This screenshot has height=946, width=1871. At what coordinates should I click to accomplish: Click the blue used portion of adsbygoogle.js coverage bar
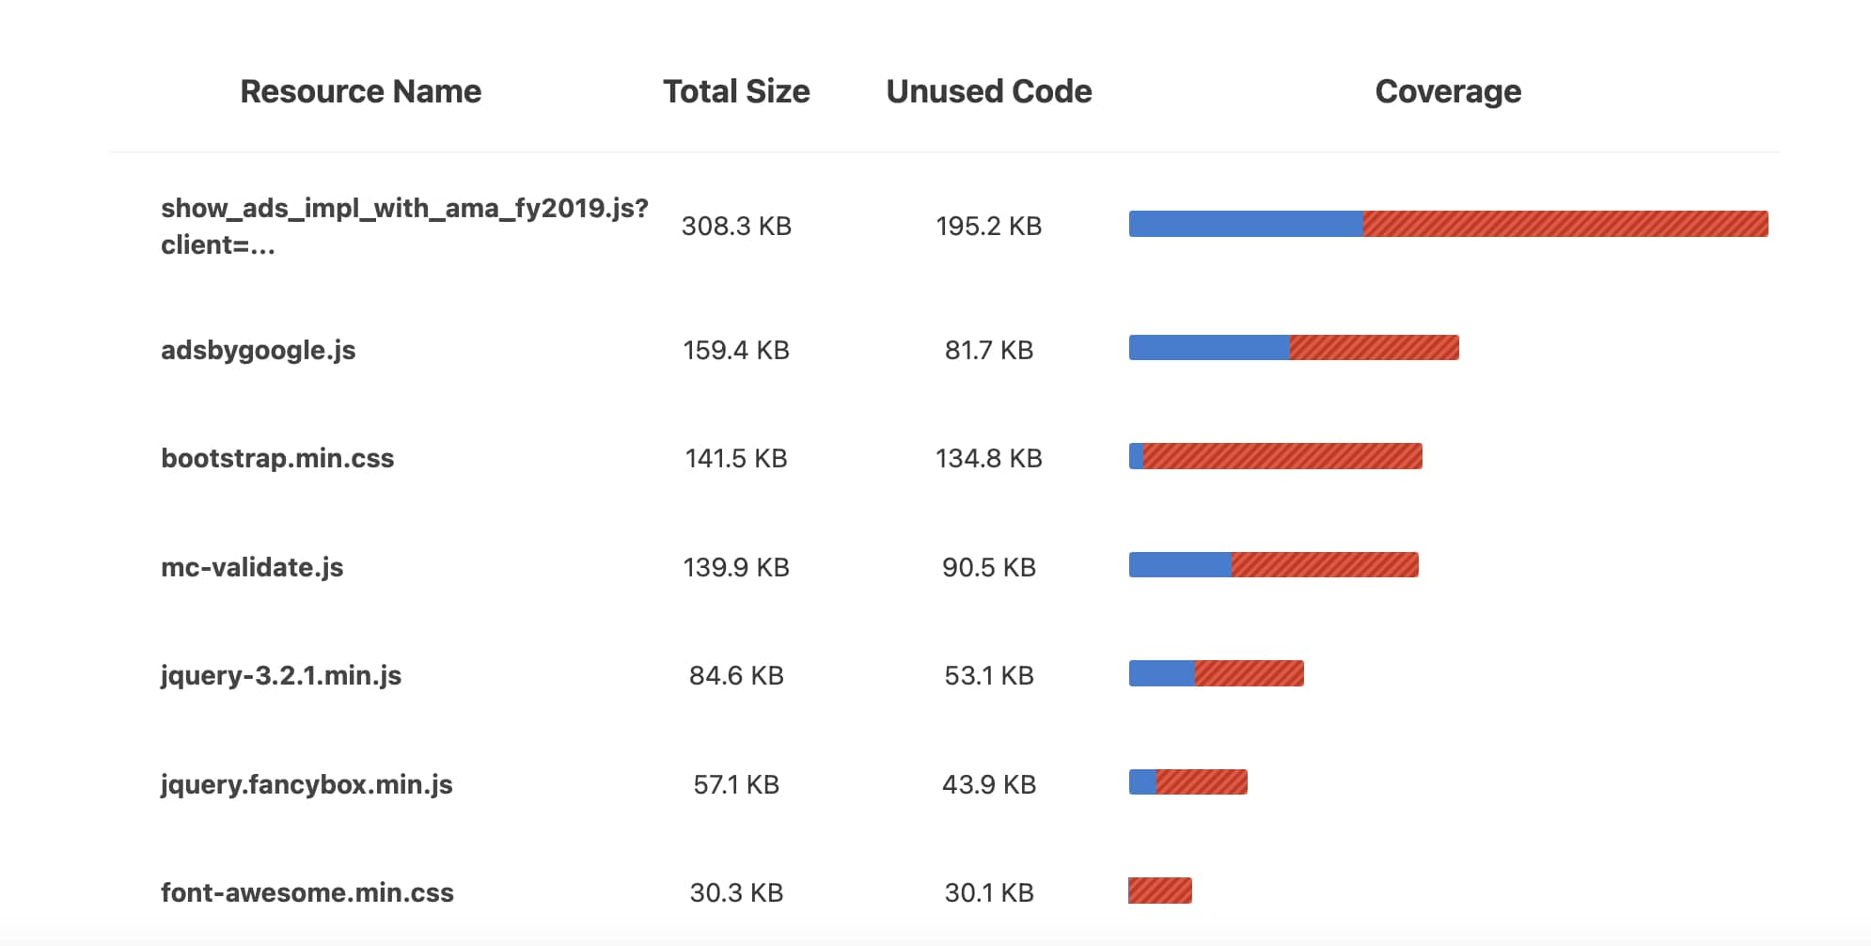coord(1209,348)
